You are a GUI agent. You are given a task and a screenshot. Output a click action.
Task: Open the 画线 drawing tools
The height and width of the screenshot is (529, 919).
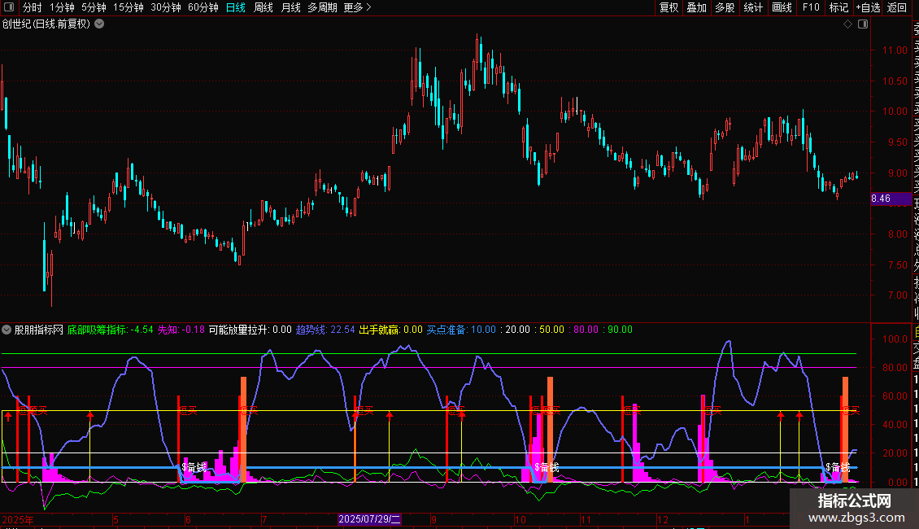tap(782, 7)
